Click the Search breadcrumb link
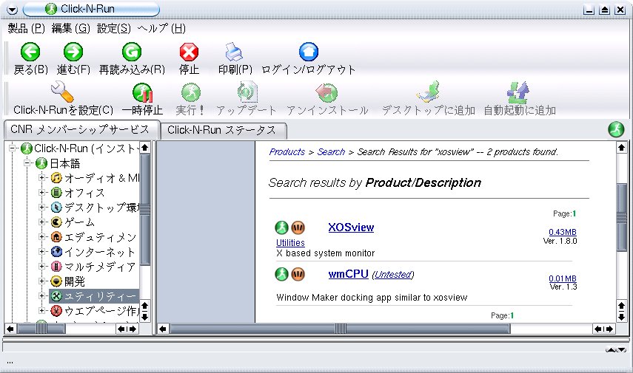Image resolution: width=633 pixels, height=373 pixels. click(331, 152)
